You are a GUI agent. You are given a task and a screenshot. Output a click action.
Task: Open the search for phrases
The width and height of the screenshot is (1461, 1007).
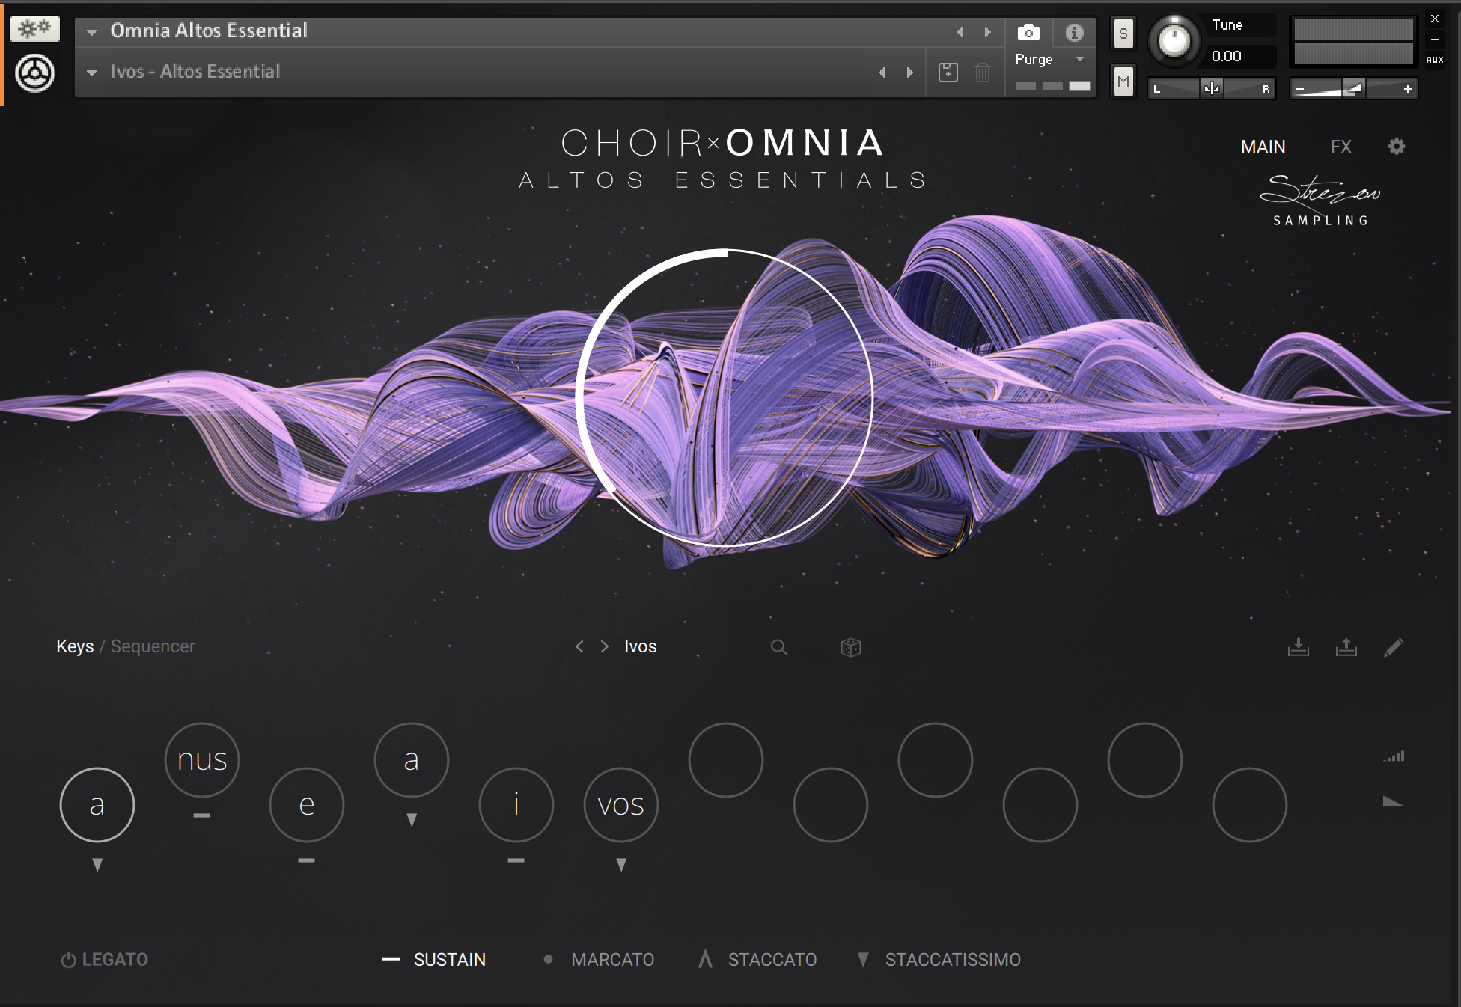[779, 647]
